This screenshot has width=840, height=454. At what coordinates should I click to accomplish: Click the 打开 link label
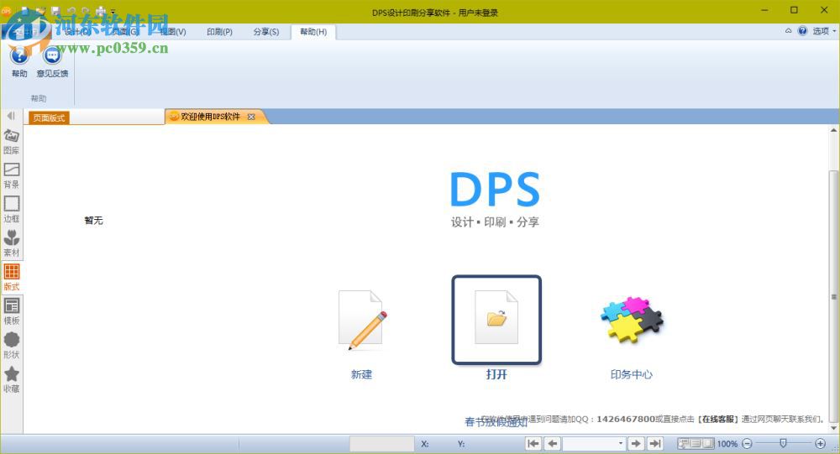pyautogui.click(x=496, y=374)
